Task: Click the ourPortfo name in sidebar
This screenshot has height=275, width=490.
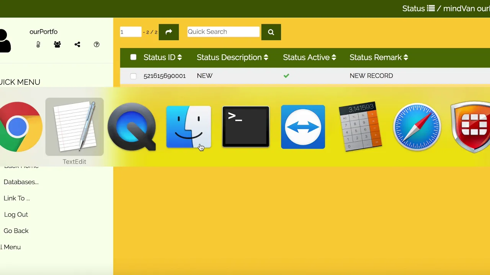Action: point(43,32)
